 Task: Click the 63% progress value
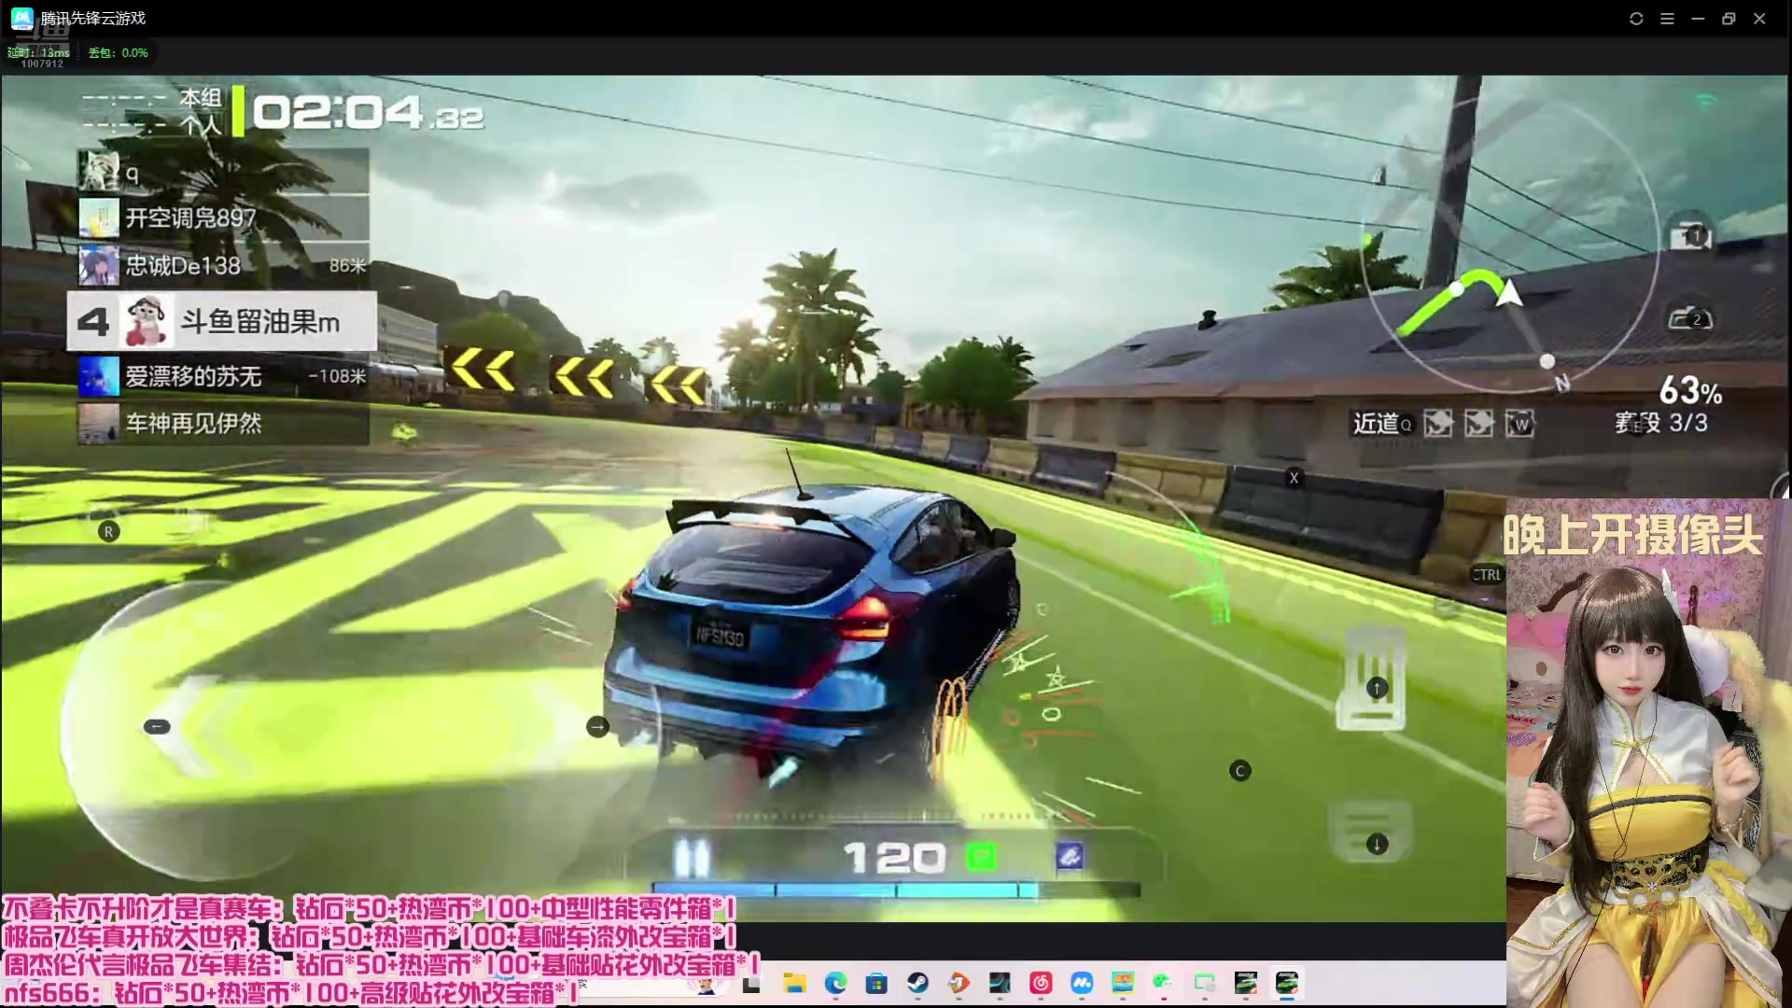click(1690, 390)
